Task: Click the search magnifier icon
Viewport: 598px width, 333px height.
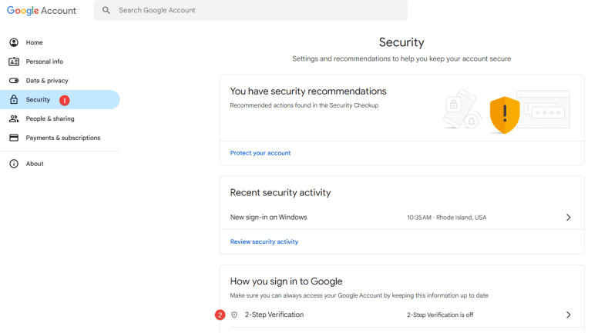Action: 106,11
